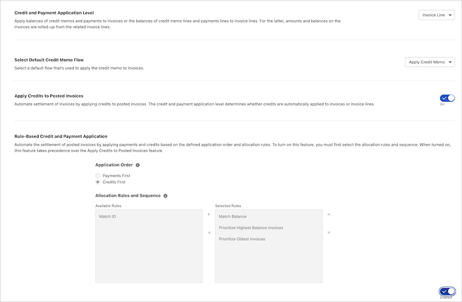Move selected rule down with down arrow
Viewport: 462px width, 302px height.
click(329, 233)
